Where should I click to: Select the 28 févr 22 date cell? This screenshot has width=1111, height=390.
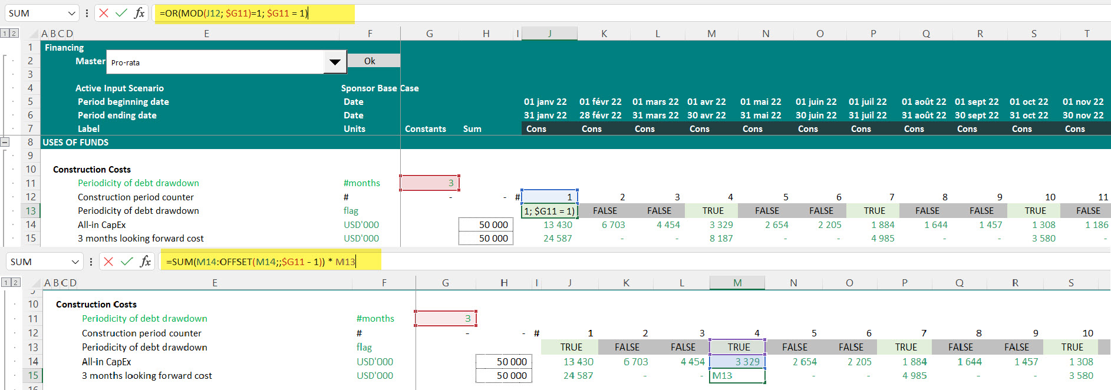[600, 115]
